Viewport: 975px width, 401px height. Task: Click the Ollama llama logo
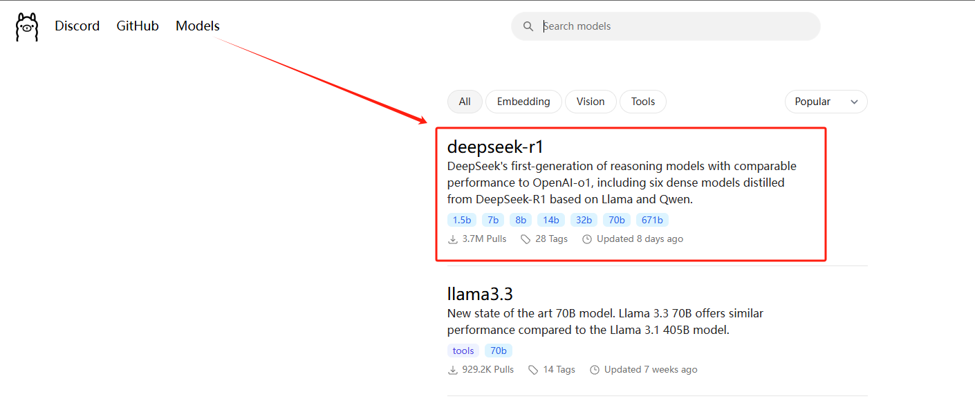pyautogui.click(x=27, y=27)
